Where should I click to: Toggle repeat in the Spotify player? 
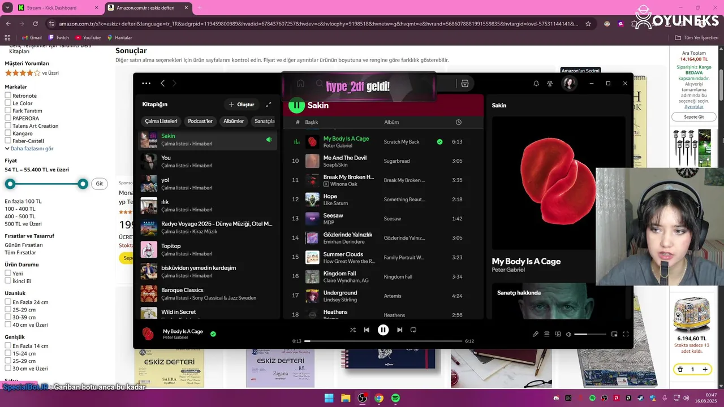click(x=413, y=330)
